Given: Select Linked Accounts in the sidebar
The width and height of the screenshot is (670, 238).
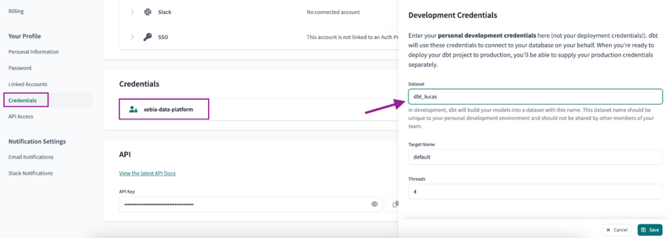Looking at the screenshot, I should click(x=27, y=84).
